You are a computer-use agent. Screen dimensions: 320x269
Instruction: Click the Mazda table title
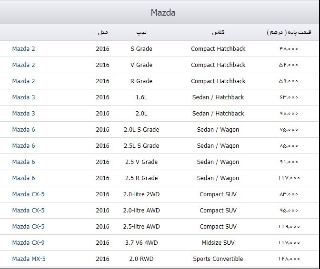[163, 12]
